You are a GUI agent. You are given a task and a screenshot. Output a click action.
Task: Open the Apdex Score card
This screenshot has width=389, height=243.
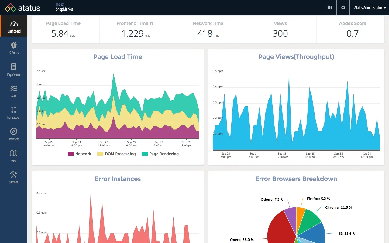(352, 29)
